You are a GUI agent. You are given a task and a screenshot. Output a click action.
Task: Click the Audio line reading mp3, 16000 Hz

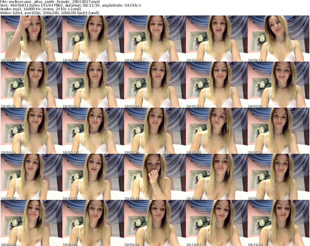(x=41, y=9)
